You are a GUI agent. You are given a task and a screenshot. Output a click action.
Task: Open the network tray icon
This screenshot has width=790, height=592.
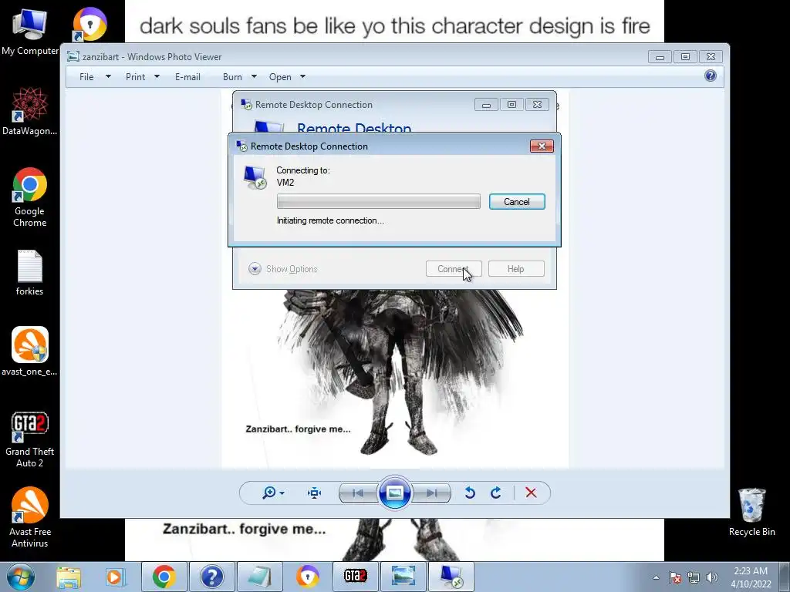pyautogui.click(x=694, y=577)
